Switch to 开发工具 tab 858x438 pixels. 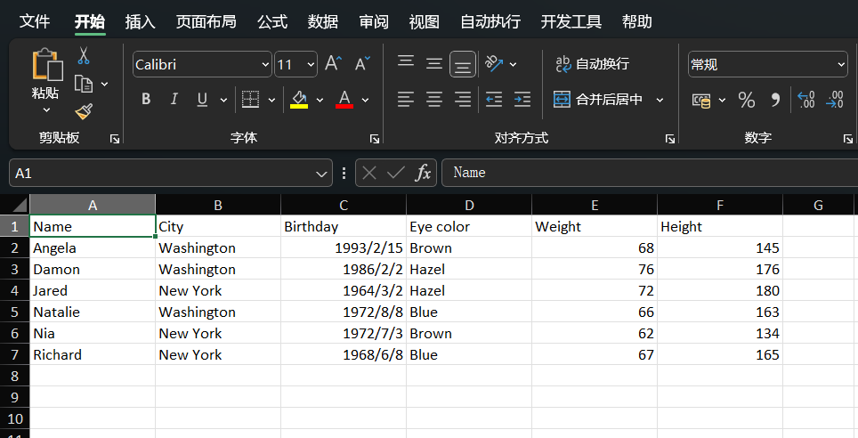click(x=571, y=22)
